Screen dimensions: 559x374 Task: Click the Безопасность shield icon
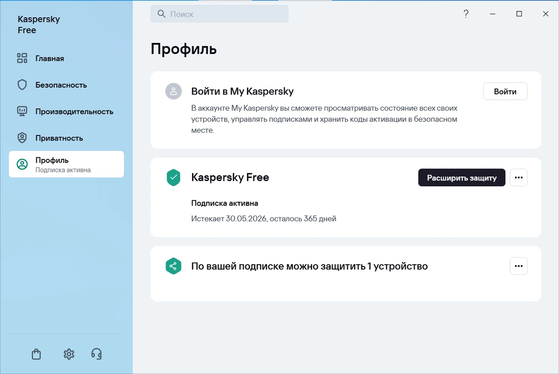[x=22, y=85]
